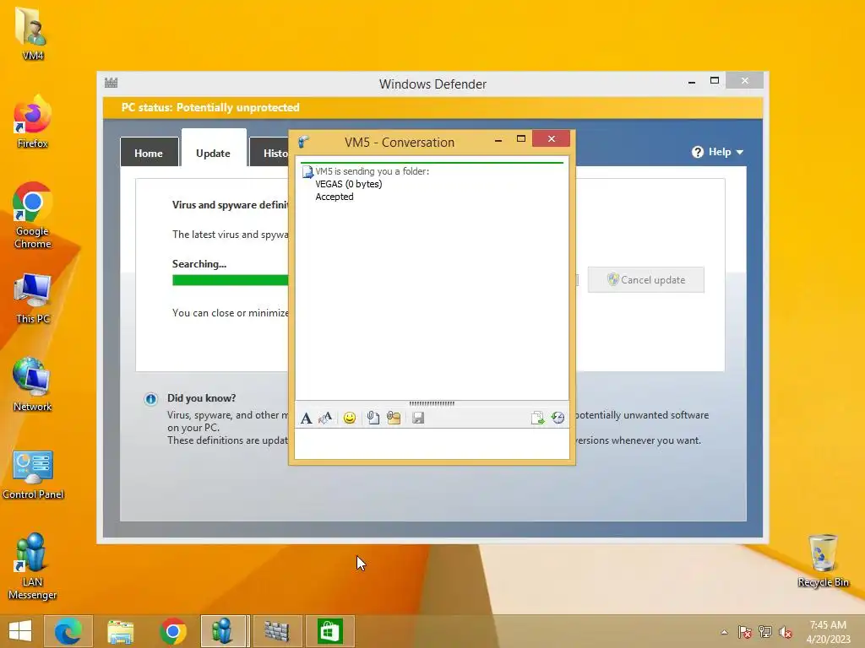Click the VEGAS (0 bytes) folder entry
The image size is (865, 648).
click(x=349, y=184)
